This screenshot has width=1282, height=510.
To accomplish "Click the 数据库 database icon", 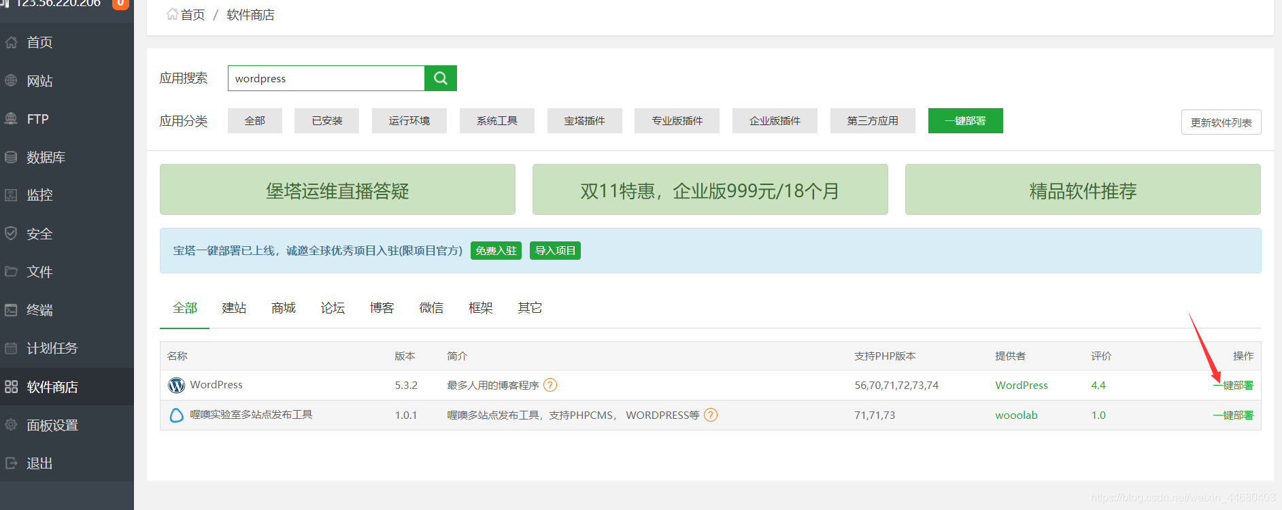I will 11,157.
